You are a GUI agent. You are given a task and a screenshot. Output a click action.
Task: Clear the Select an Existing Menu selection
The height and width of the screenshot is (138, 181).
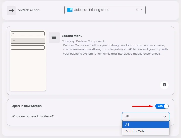pos(137,10)
